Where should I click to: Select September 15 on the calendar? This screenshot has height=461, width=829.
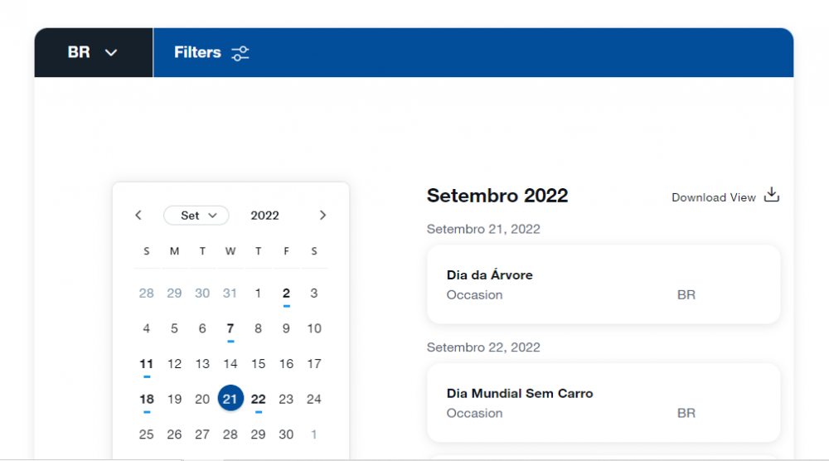click(258, 363)
